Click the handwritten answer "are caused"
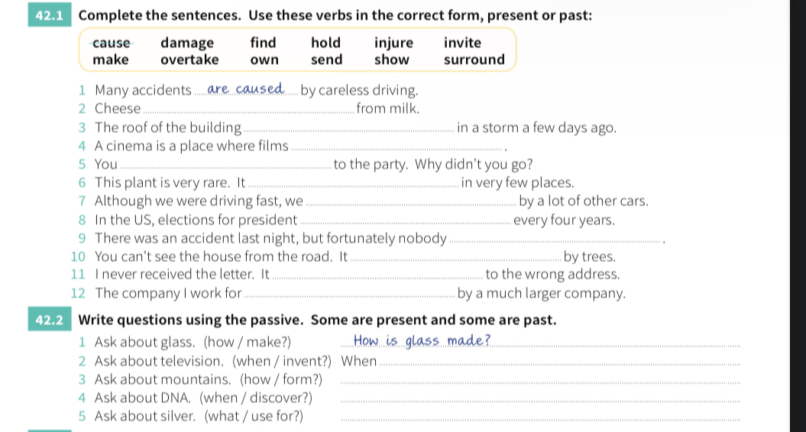This screenshot has height=432, width=806. pos(245,89)
